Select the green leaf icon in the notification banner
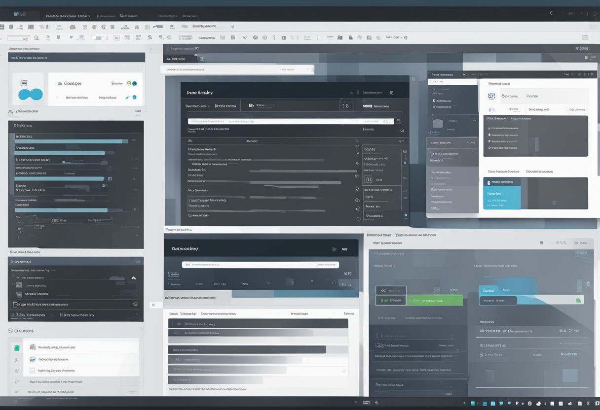Viewport: 600px width, 410px height. pyautogui.click(x=578, y=300)
